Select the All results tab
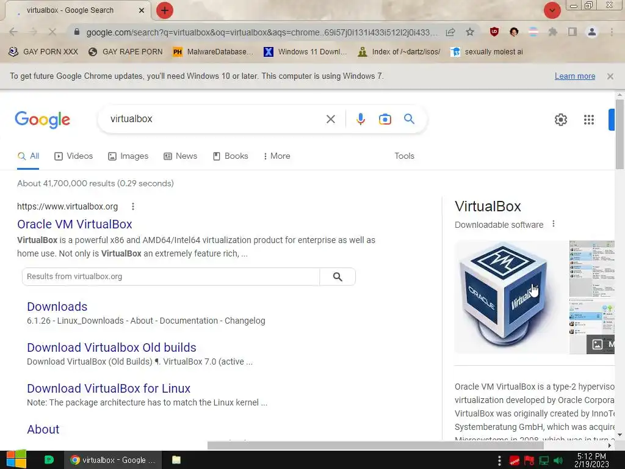Screen dimensions: 625x469 [28, 156]
